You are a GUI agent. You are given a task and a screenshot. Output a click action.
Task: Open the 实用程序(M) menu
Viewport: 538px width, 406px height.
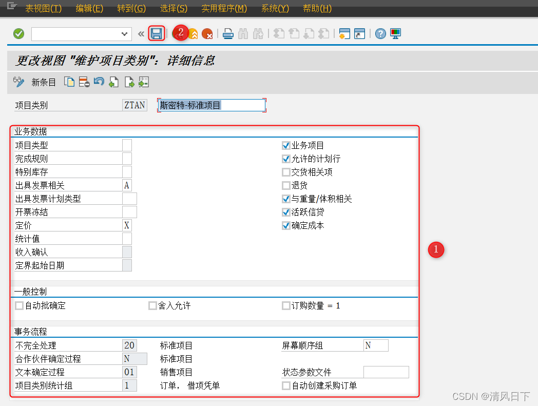[x=223, y=8]
